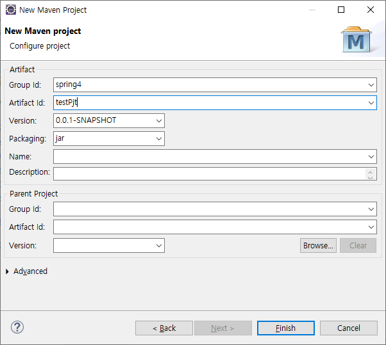Click the Description field scroll up arrow
The image size is (386, 345).
tap(370, 172)
